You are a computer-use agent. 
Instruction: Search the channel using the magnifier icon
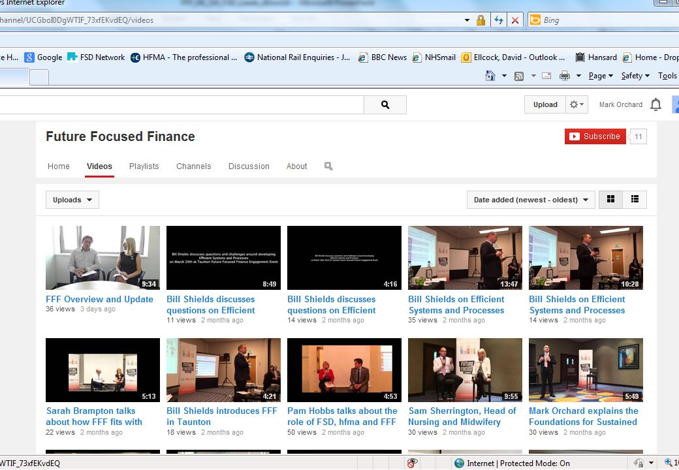[x=328, y=166]
